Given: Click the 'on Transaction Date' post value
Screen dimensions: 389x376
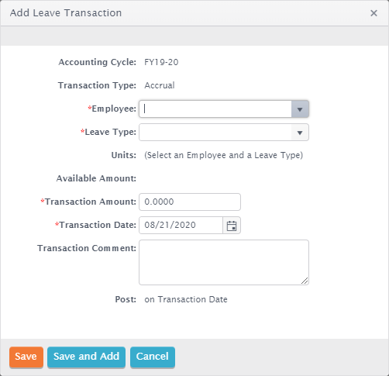Looking at the screenshot, I should click(x=186, y=299).
